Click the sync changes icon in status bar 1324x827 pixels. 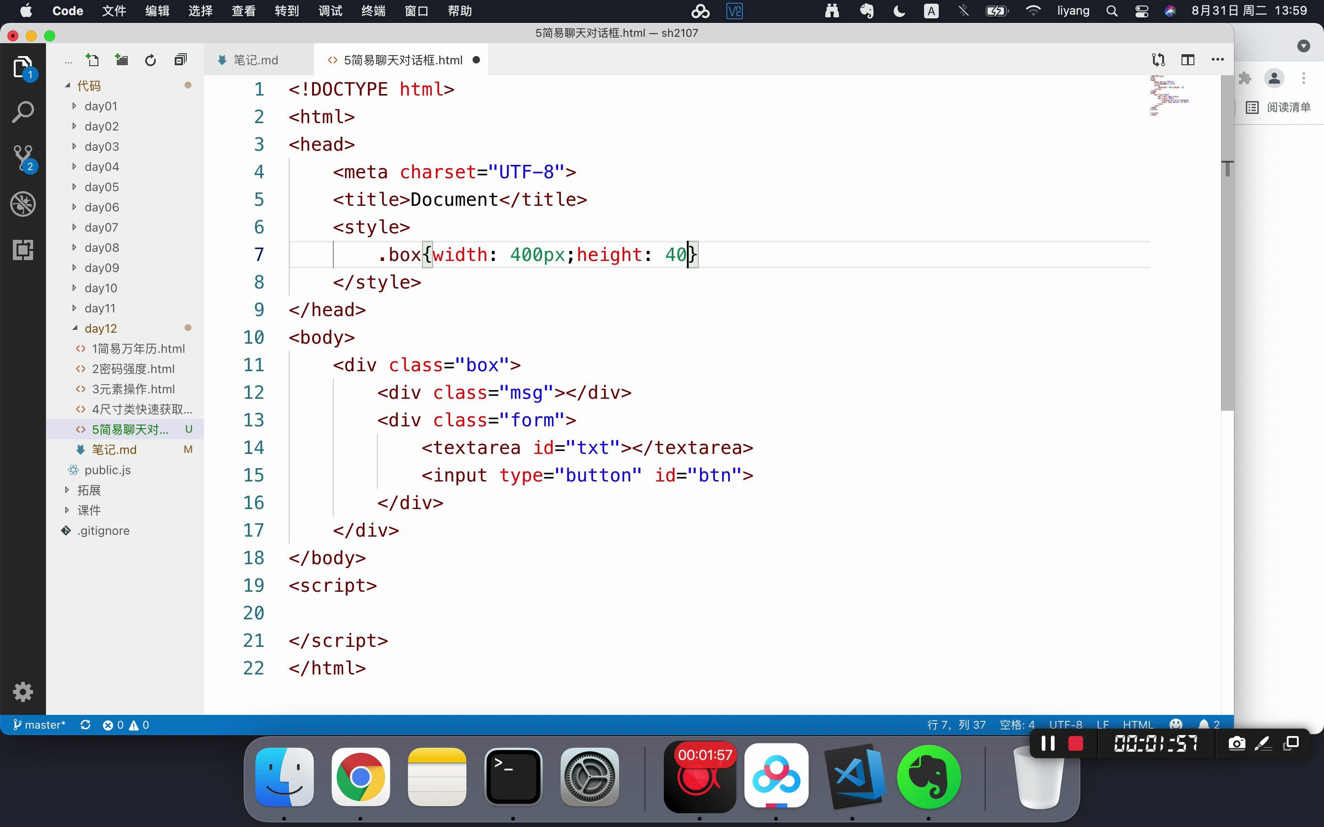coord(86,725)
